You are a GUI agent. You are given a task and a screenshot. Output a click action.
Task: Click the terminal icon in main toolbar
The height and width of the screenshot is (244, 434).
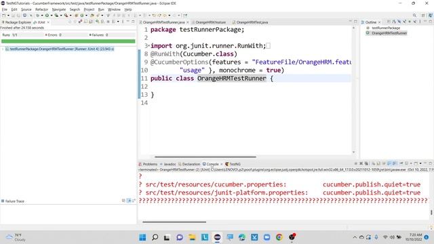click(25, 16)
